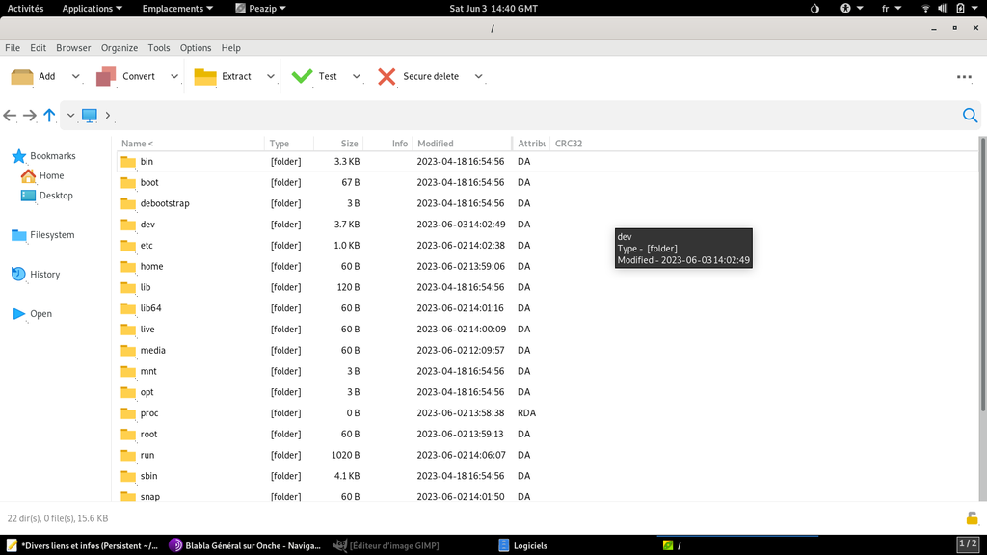Click the computer root icon in address bar
987x555 pixels.
90,116
